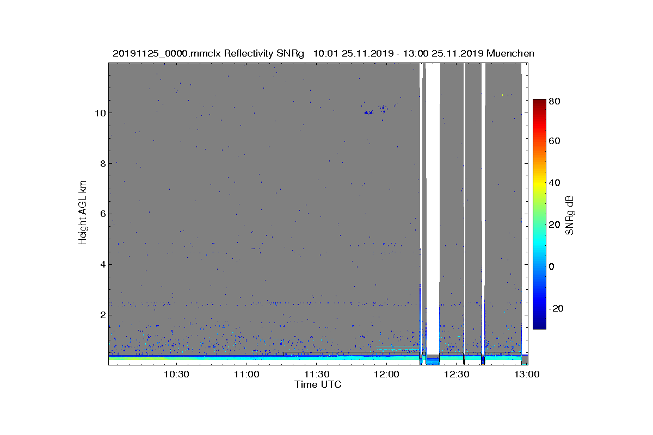Click the colorbar value '80'
The width and height of the screenshot is (653, 435).
tap(555, 101)
